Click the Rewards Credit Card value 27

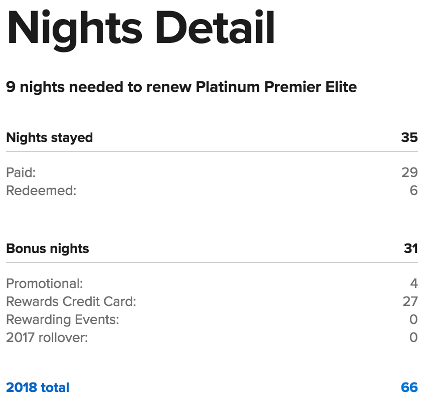click(x=410, y=301)
